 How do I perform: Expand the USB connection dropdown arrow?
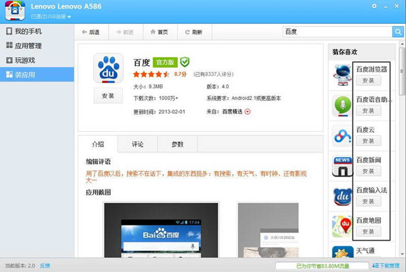click(69, 17)
